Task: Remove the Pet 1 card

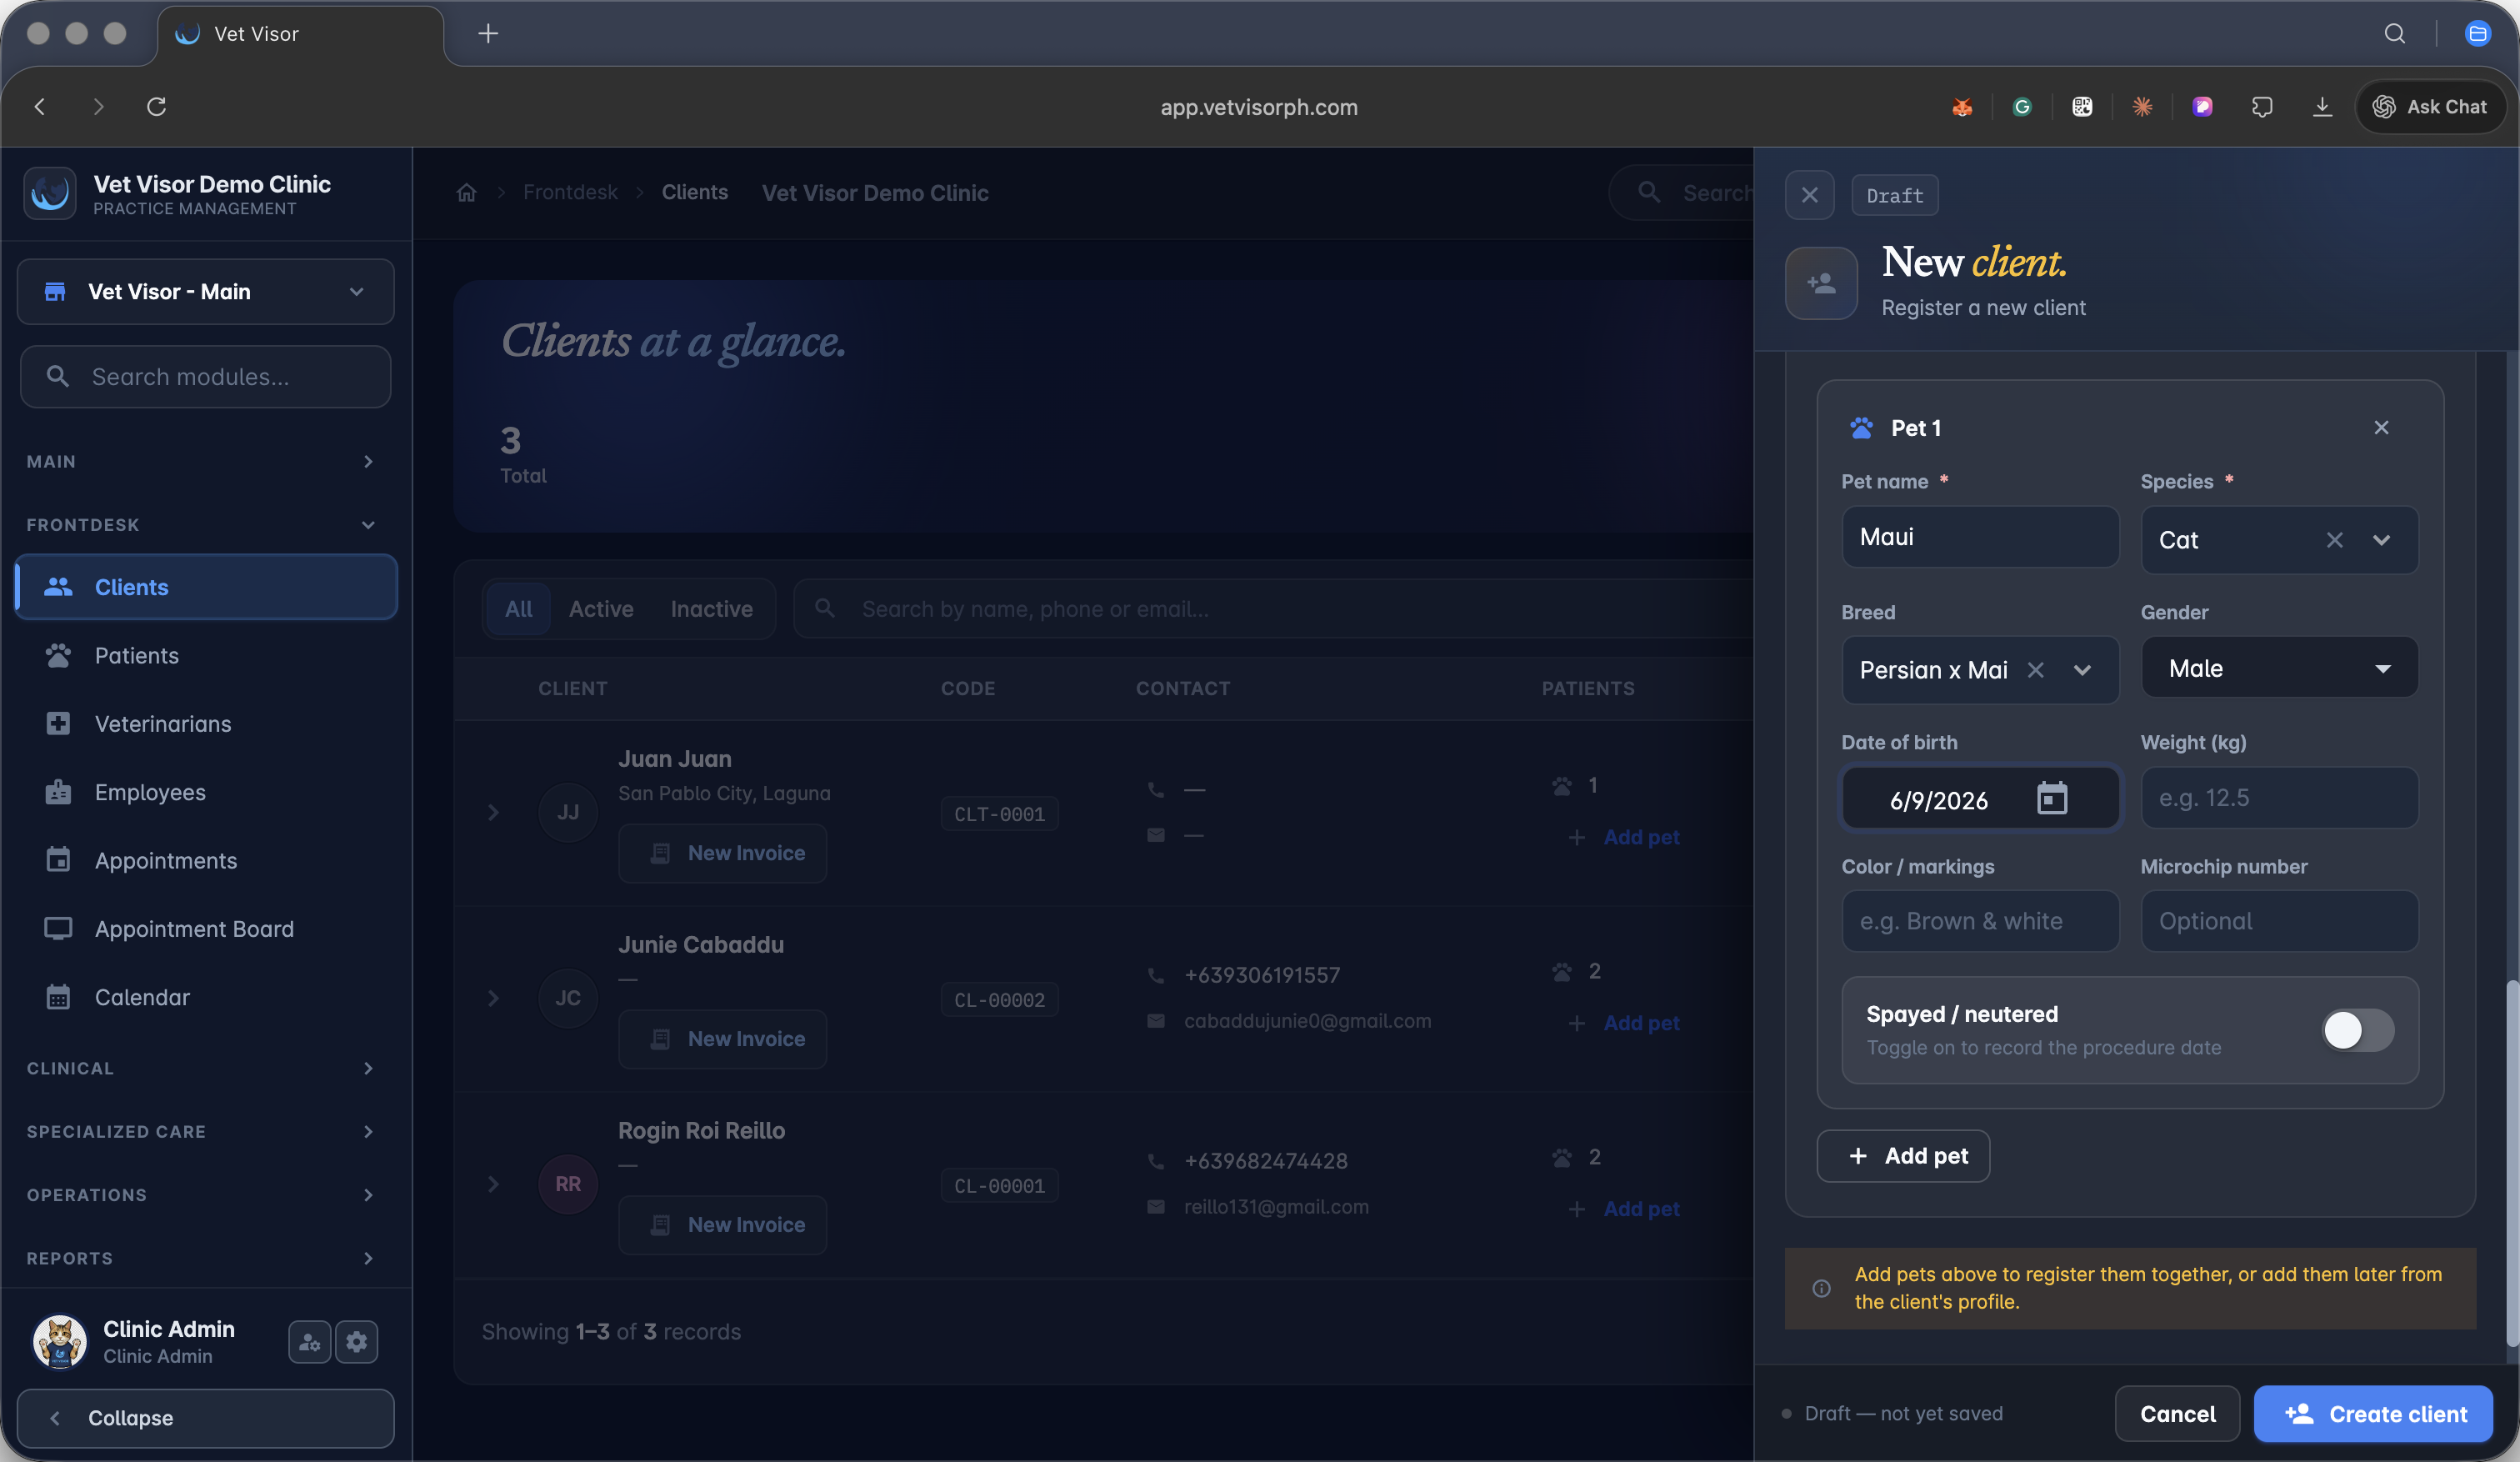Action: pos(2381,427)
